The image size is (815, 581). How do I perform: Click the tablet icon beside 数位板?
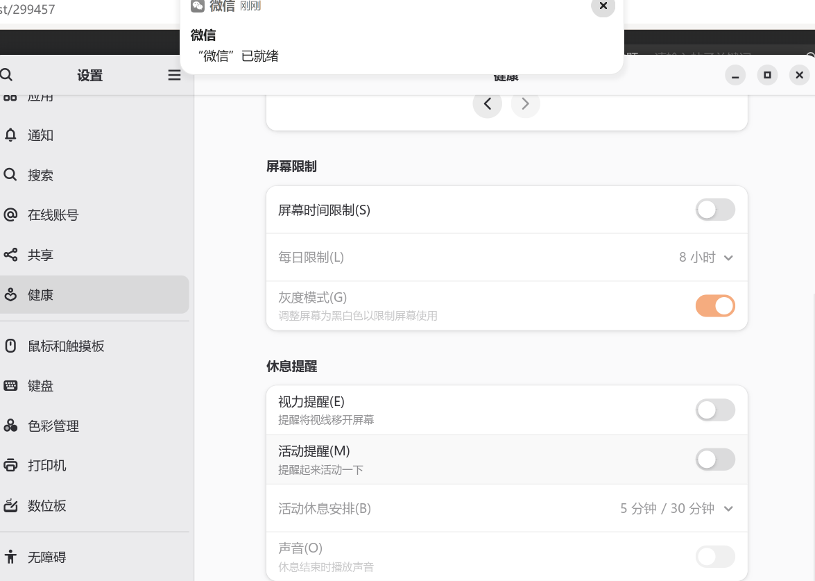10,505
